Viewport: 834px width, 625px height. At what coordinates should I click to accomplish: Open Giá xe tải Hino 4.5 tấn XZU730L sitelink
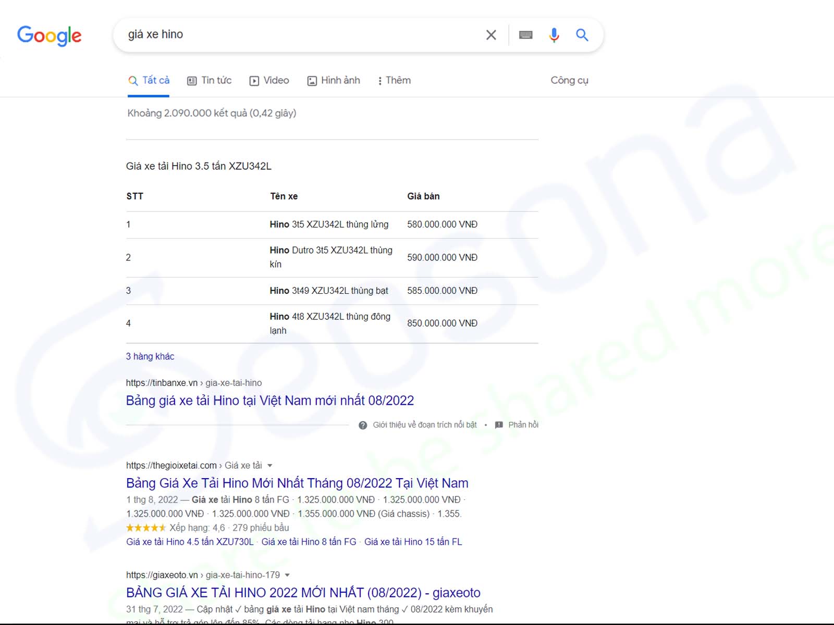[x=190, y=542]
